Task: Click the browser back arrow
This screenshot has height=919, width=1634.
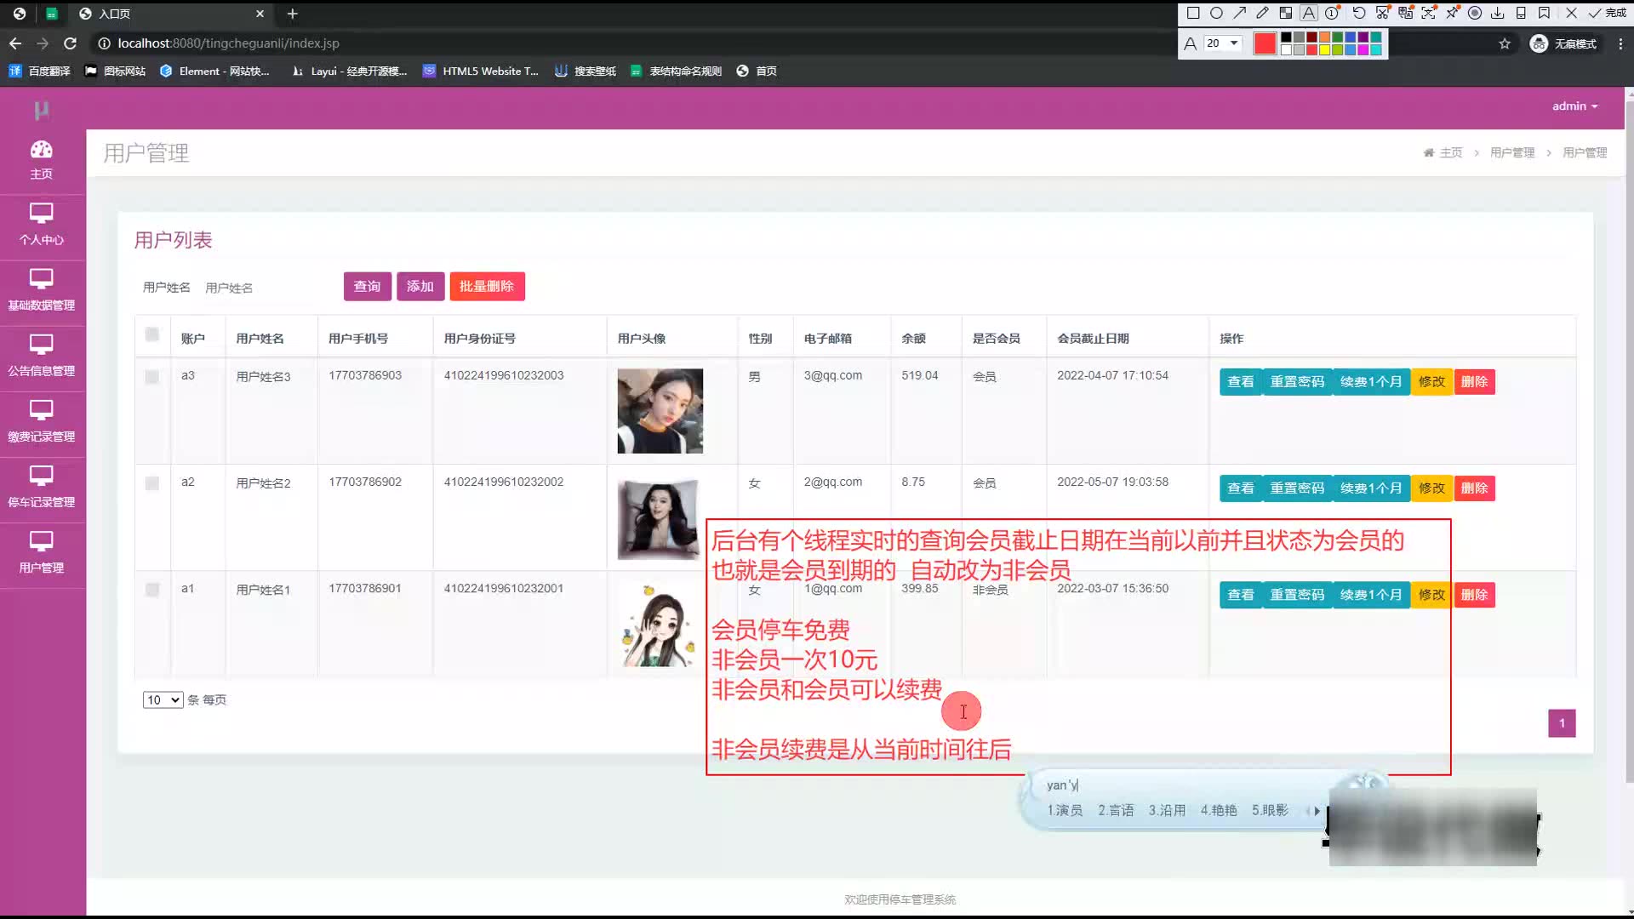Action: [x=15, y=43]
